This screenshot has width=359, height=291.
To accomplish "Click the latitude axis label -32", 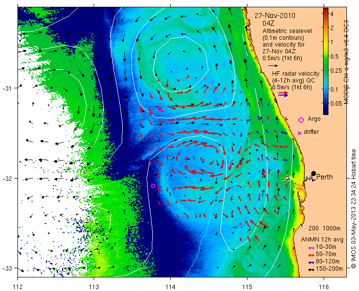I will pyautogui.click(x=7, y=178).
